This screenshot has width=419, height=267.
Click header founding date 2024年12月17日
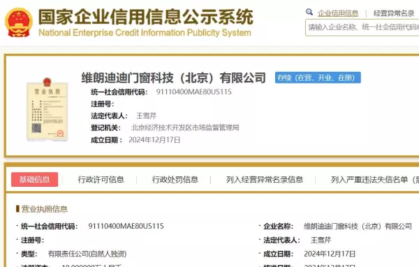[154, 139]
